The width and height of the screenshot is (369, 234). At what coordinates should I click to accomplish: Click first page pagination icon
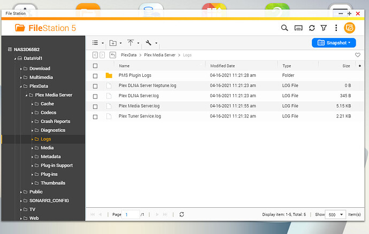[x=93, y=214]
